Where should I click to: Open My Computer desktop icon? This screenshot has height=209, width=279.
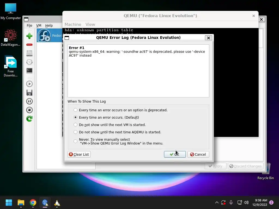11,11
